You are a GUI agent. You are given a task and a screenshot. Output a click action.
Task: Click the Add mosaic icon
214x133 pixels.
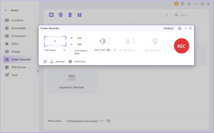tap(70, 61)
